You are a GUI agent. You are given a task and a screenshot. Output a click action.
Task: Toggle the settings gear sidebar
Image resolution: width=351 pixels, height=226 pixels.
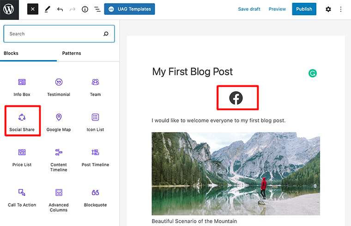pyautogui.click(x=328, y=9)
